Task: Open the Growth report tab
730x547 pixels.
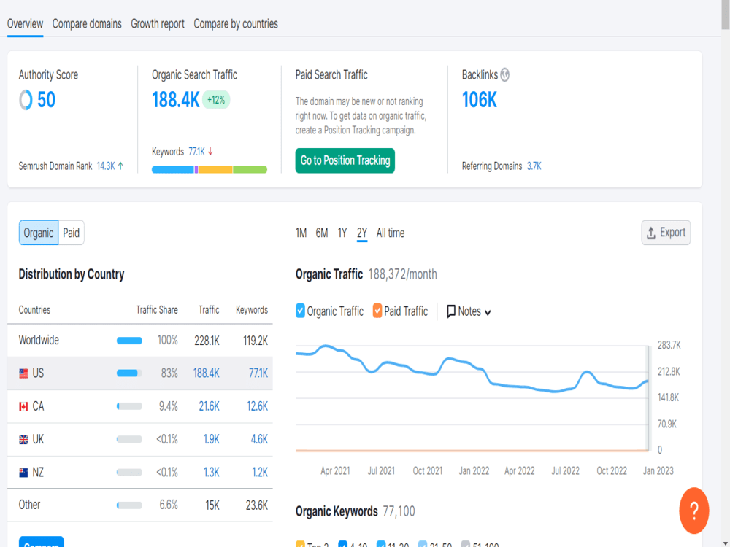Action: [x=158, y=24]
